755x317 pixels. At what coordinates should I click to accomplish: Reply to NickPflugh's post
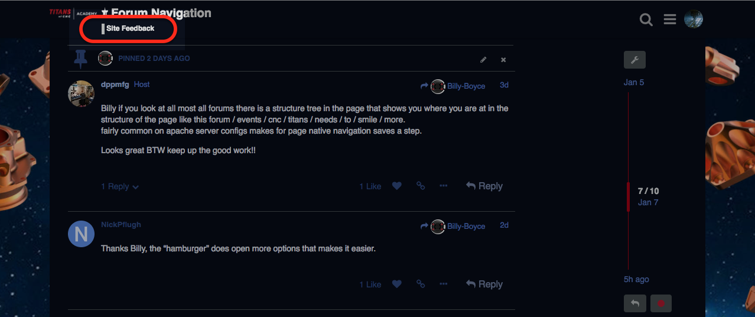[484, 284]
